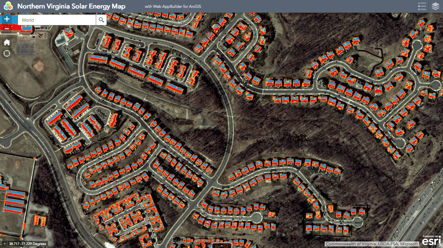Viewport: 443px width, 248px height.
Task: Open the Layer List widget
Action: (x=436, y=6)
